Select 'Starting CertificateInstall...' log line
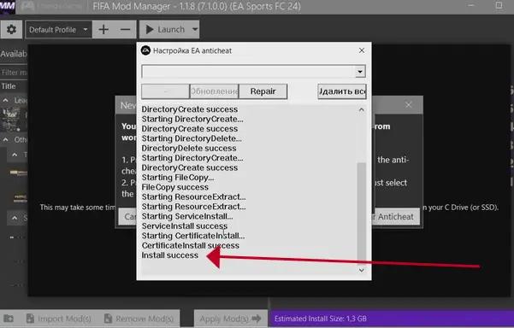514x328 pixels. tap(192, 236)
